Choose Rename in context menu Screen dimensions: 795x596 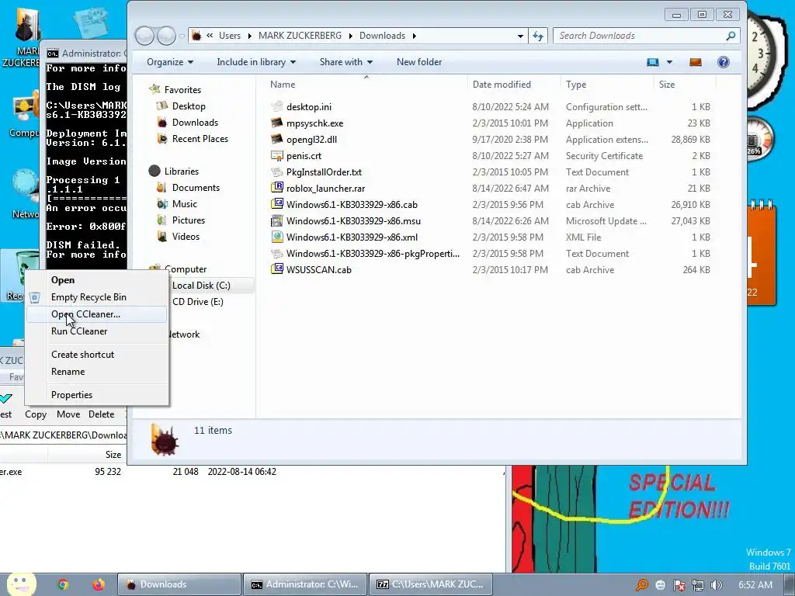[97, 372]
